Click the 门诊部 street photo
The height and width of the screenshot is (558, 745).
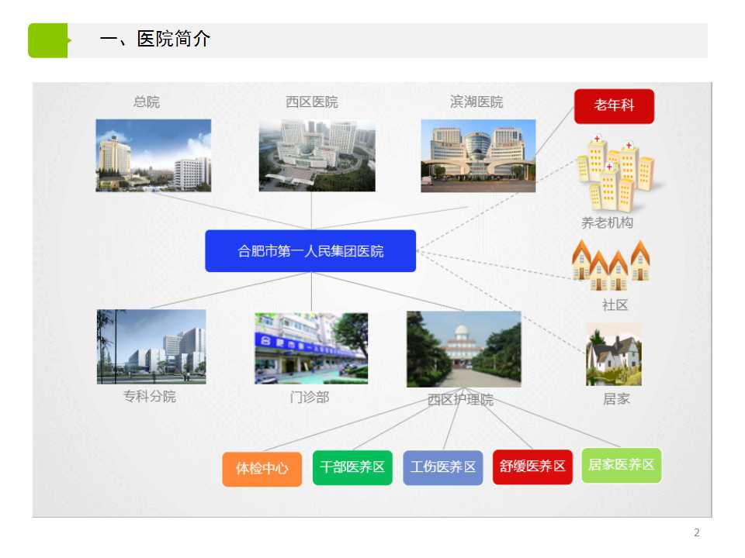click(x=311, y=348)
